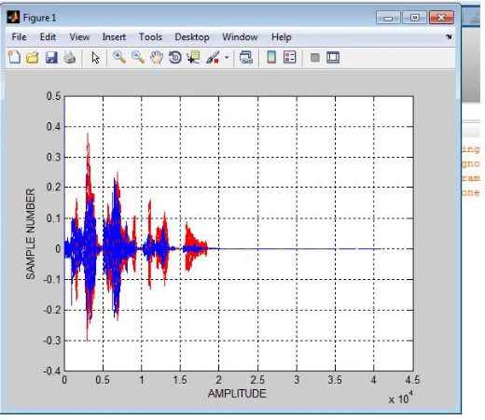
Task: Click the y-axis tick label -0.3
Action: 51,341
